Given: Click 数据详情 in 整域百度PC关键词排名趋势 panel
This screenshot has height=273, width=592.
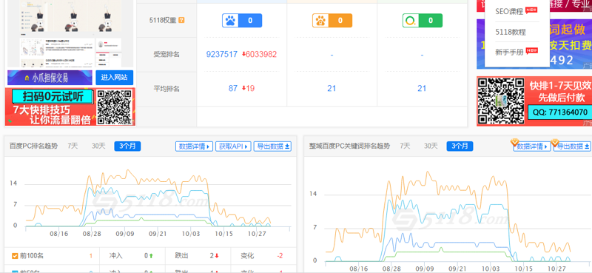Looking at the screenshot, I should click(x=531, y=146).
